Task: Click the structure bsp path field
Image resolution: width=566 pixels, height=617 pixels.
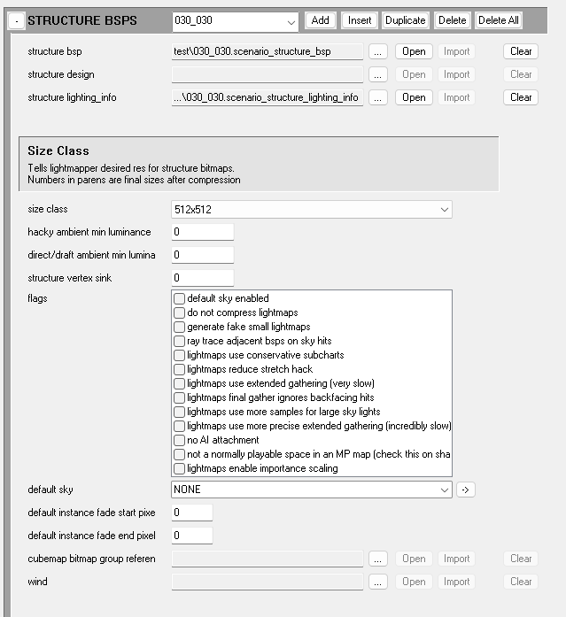Action: click(x=267, y=51)
